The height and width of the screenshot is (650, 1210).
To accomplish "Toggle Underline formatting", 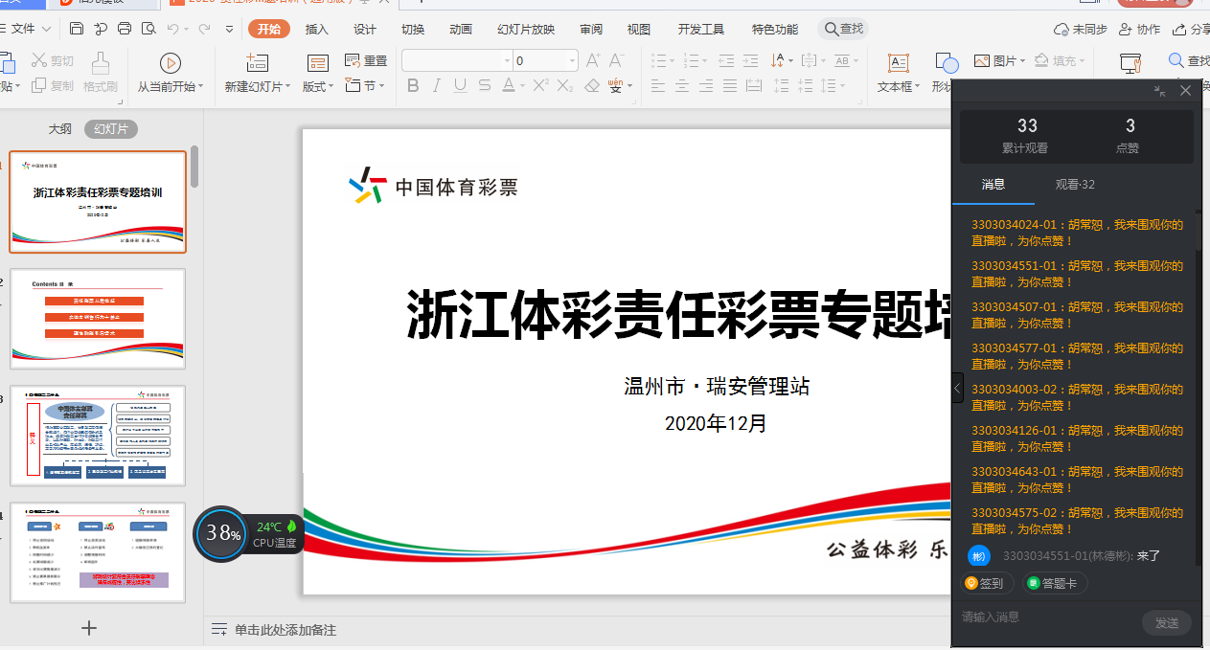I will click(460, 85).
